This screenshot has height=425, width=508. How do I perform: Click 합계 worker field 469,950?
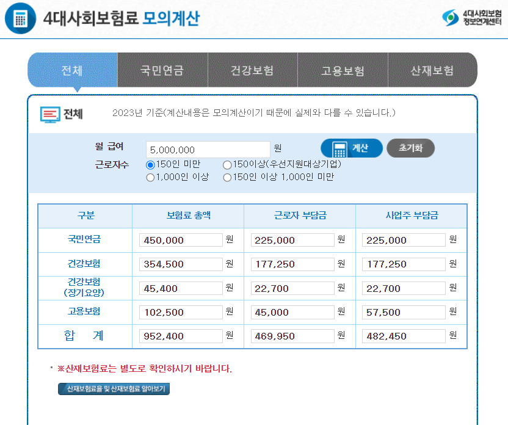tap(292, 336)
